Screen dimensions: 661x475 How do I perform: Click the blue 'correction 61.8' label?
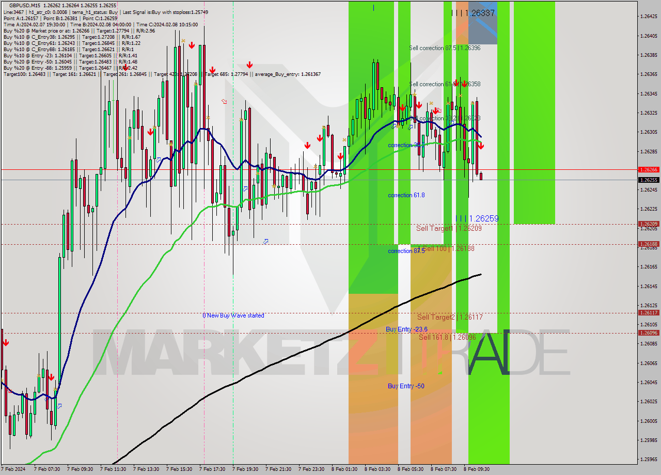point(406,195)
